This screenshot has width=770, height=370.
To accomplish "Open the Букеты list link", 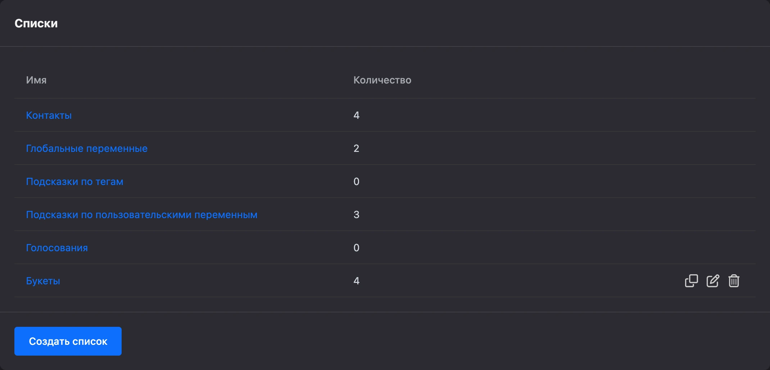I will pyautogui.click(x=43, y=281).
